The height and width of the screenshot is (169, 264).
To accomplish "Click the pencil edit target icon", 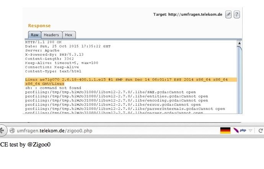I will pyautogui.click(x=228, y=14).
